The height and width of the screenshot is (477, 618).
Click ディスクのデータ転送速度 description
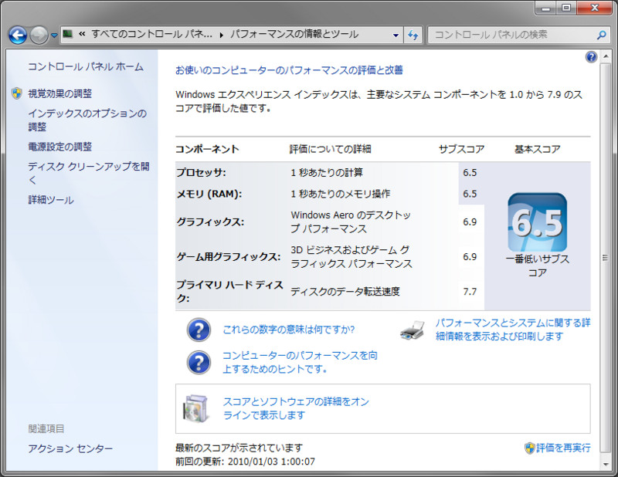tap(345, 292)
